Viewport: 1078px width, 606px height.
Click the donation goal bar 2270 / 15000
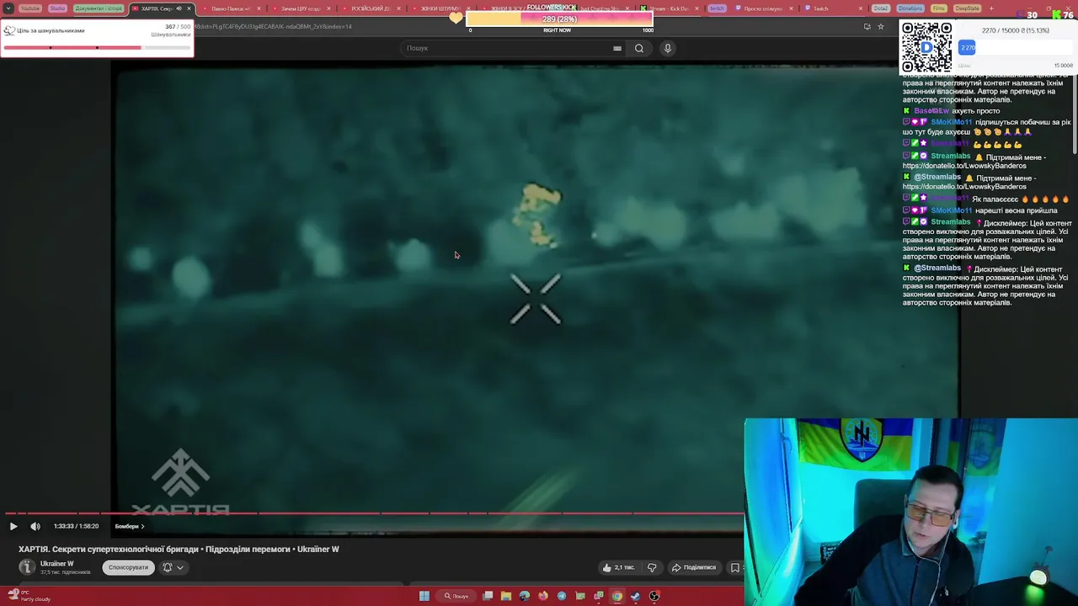1016,48
